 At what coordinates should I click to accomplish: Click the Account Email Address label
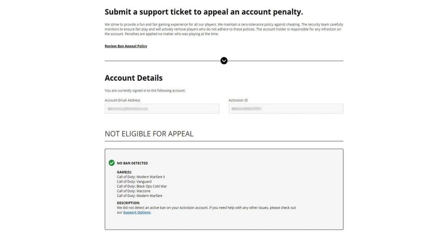(x=123, y=100)
